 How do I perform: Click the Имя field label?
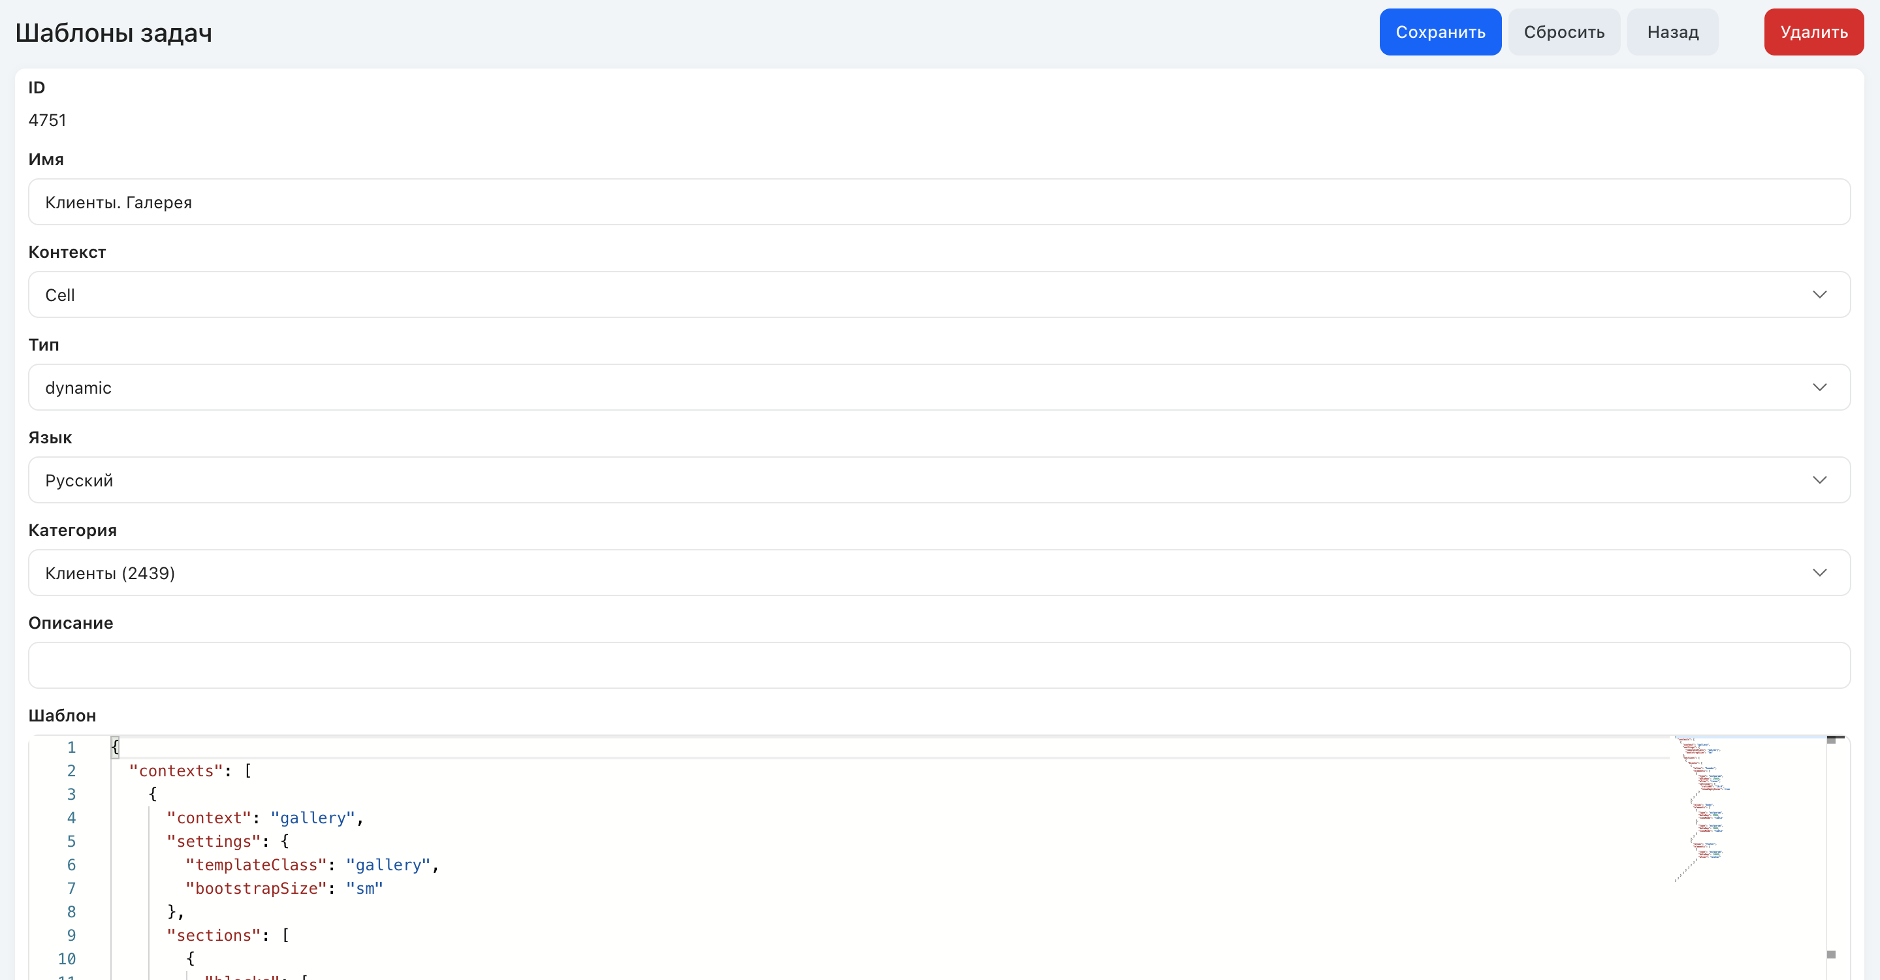[46, 160]
